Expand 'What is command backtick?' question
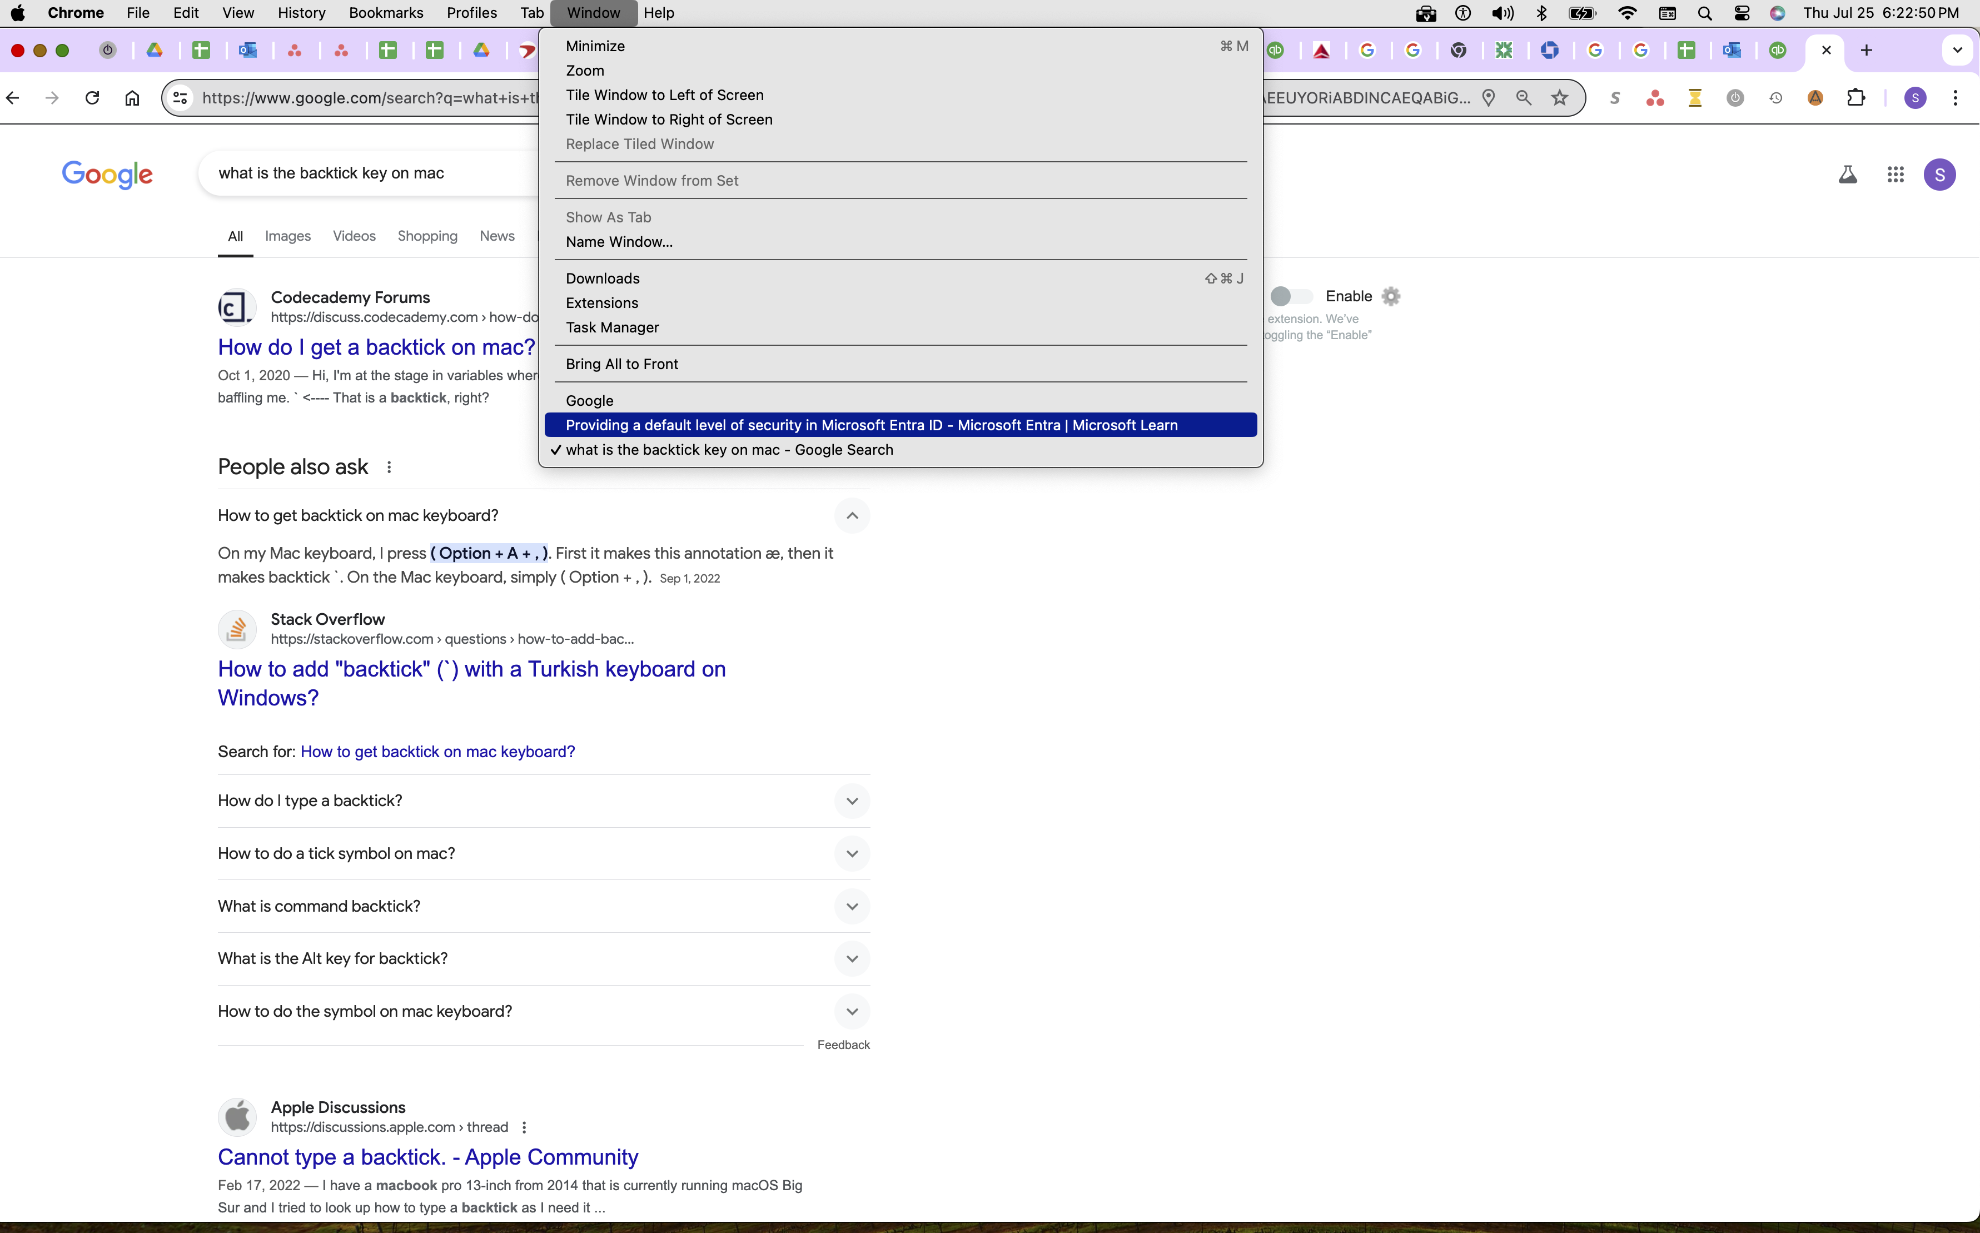Viewport: 1980px width, 1233px height. (x=852, y=906)
